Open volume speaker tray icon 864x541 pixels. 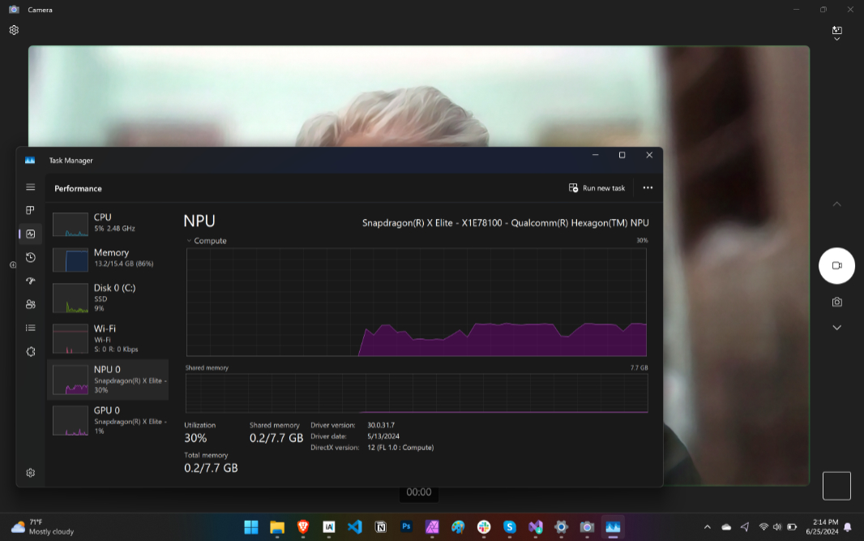pyautogui.click(x=777, y=527)
